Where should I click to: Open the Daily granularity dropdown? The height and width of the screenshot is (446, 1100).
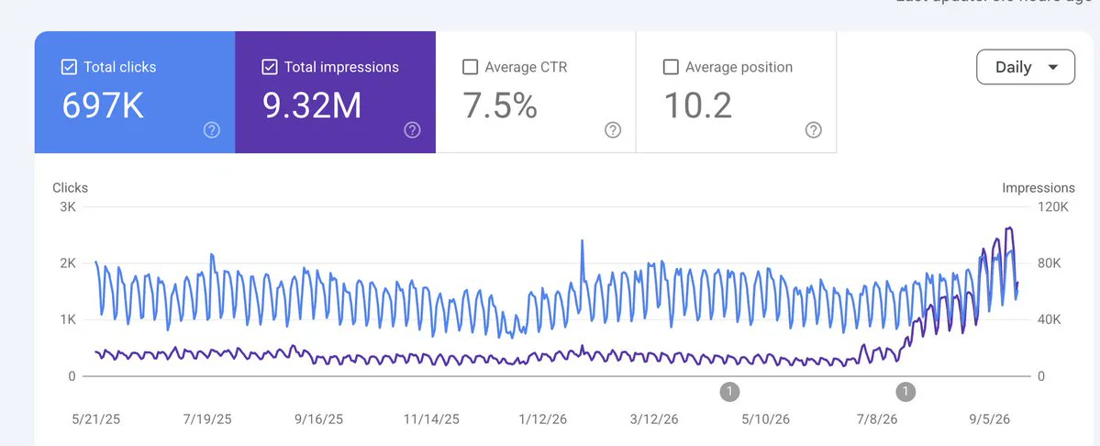tap(1026, 67)
